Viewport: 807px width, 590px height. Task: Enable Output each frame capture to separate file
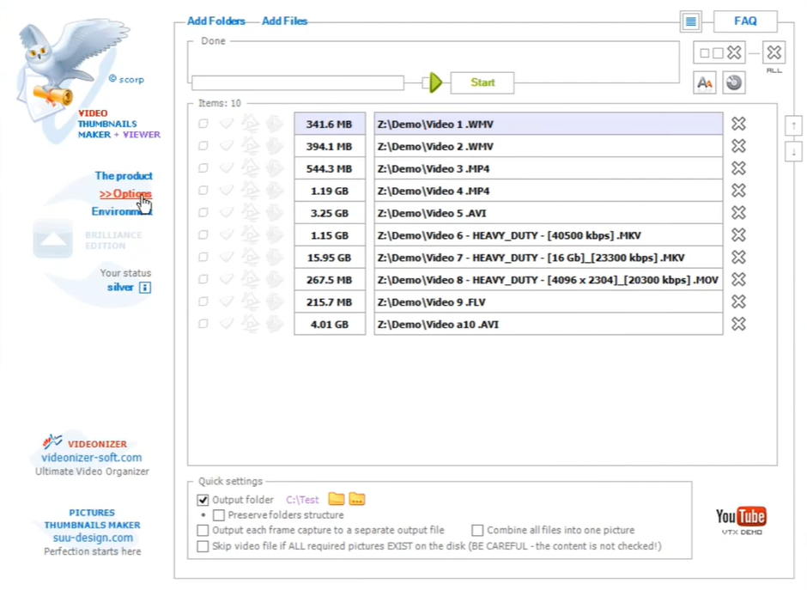[x=203, y=530]
